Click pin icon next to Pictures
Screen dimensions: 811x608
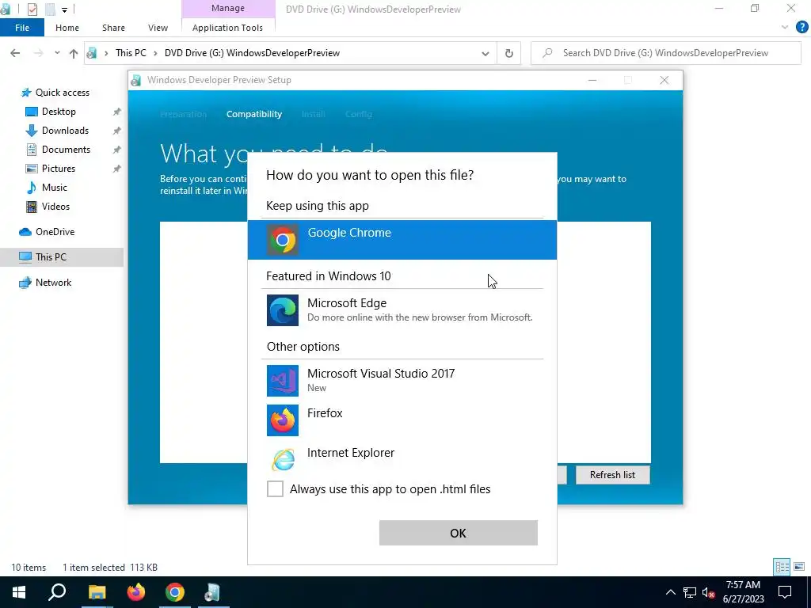(x=117, y=169)
